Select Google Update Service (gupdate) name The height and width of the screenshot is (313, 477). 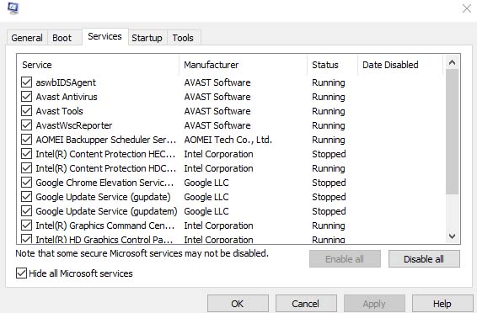[x=103, y=197]
